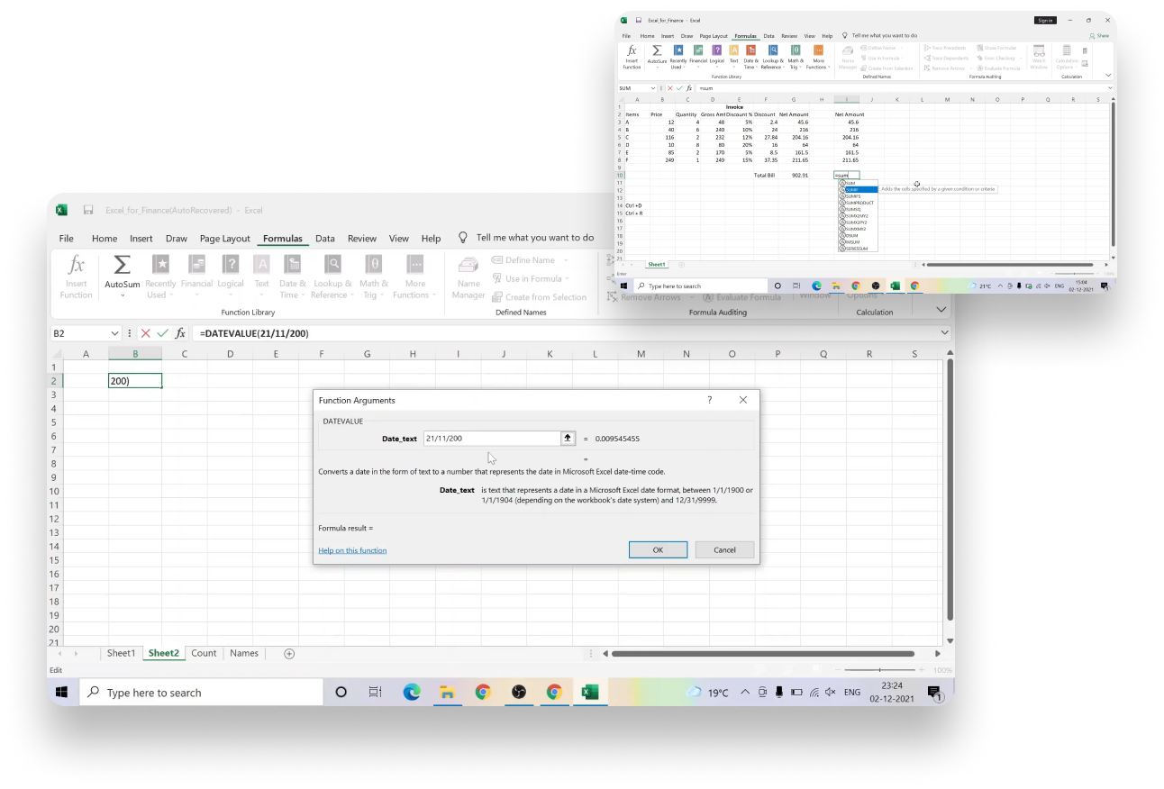1164x789 pixels.
Task: Select SUMIF from the function suggestion list
Action: 853,189
